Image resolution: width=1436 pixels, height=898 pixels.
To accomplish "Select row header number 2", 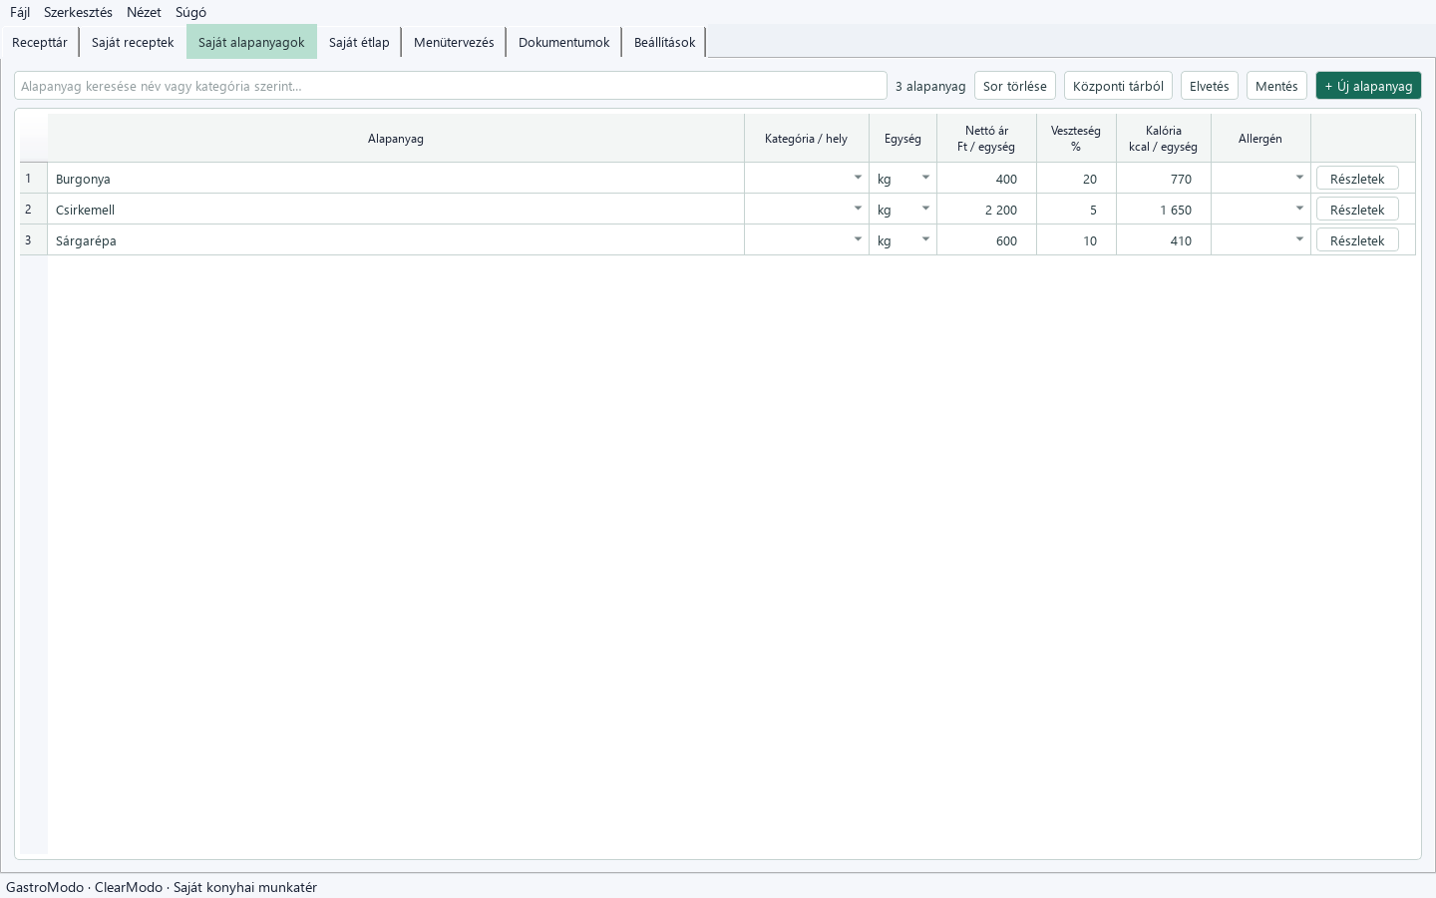I will coord(33,210).
